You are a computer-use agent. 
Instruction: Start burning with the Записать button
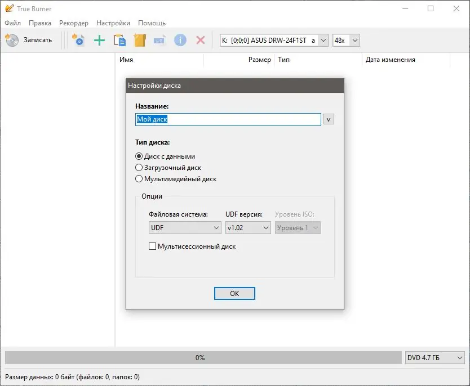[x=31, y=40]
